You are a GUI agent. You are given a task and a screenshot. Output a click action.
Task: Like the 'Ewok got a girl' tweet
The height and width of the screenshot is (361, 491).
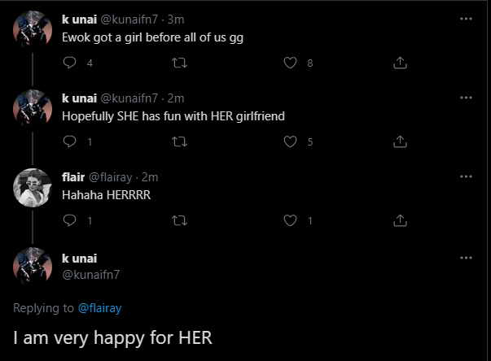tap(289, 63)
